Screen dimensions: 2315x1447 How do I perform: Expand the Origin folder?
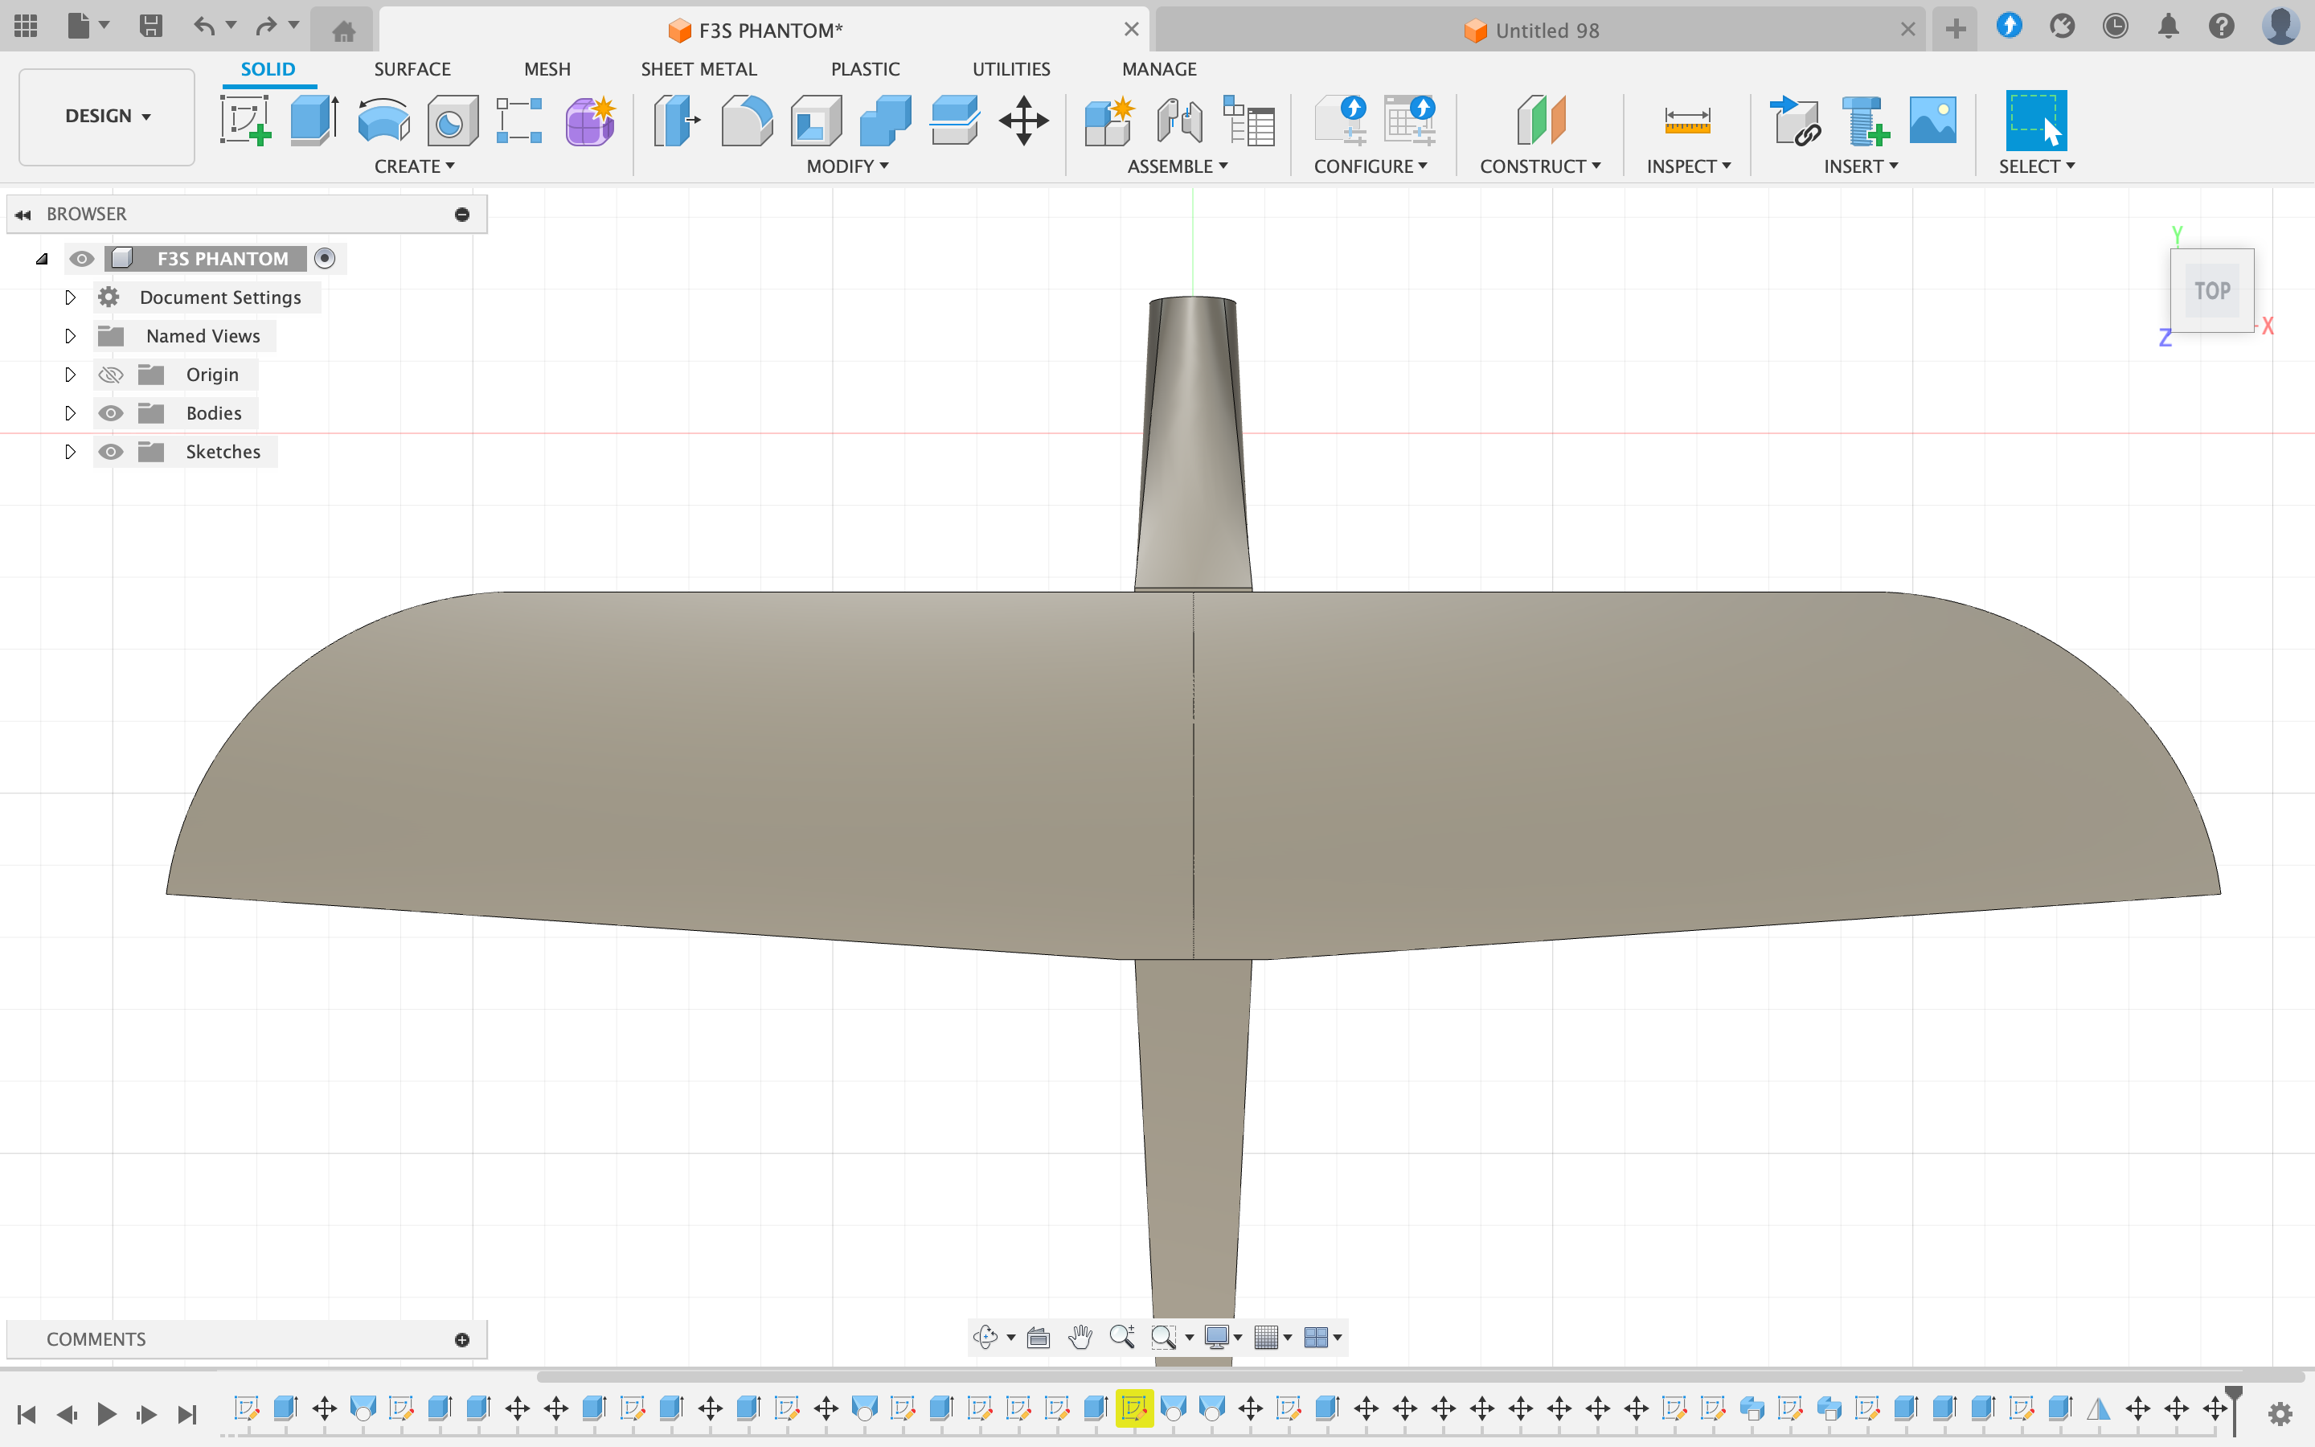click(x=70, y=374)
